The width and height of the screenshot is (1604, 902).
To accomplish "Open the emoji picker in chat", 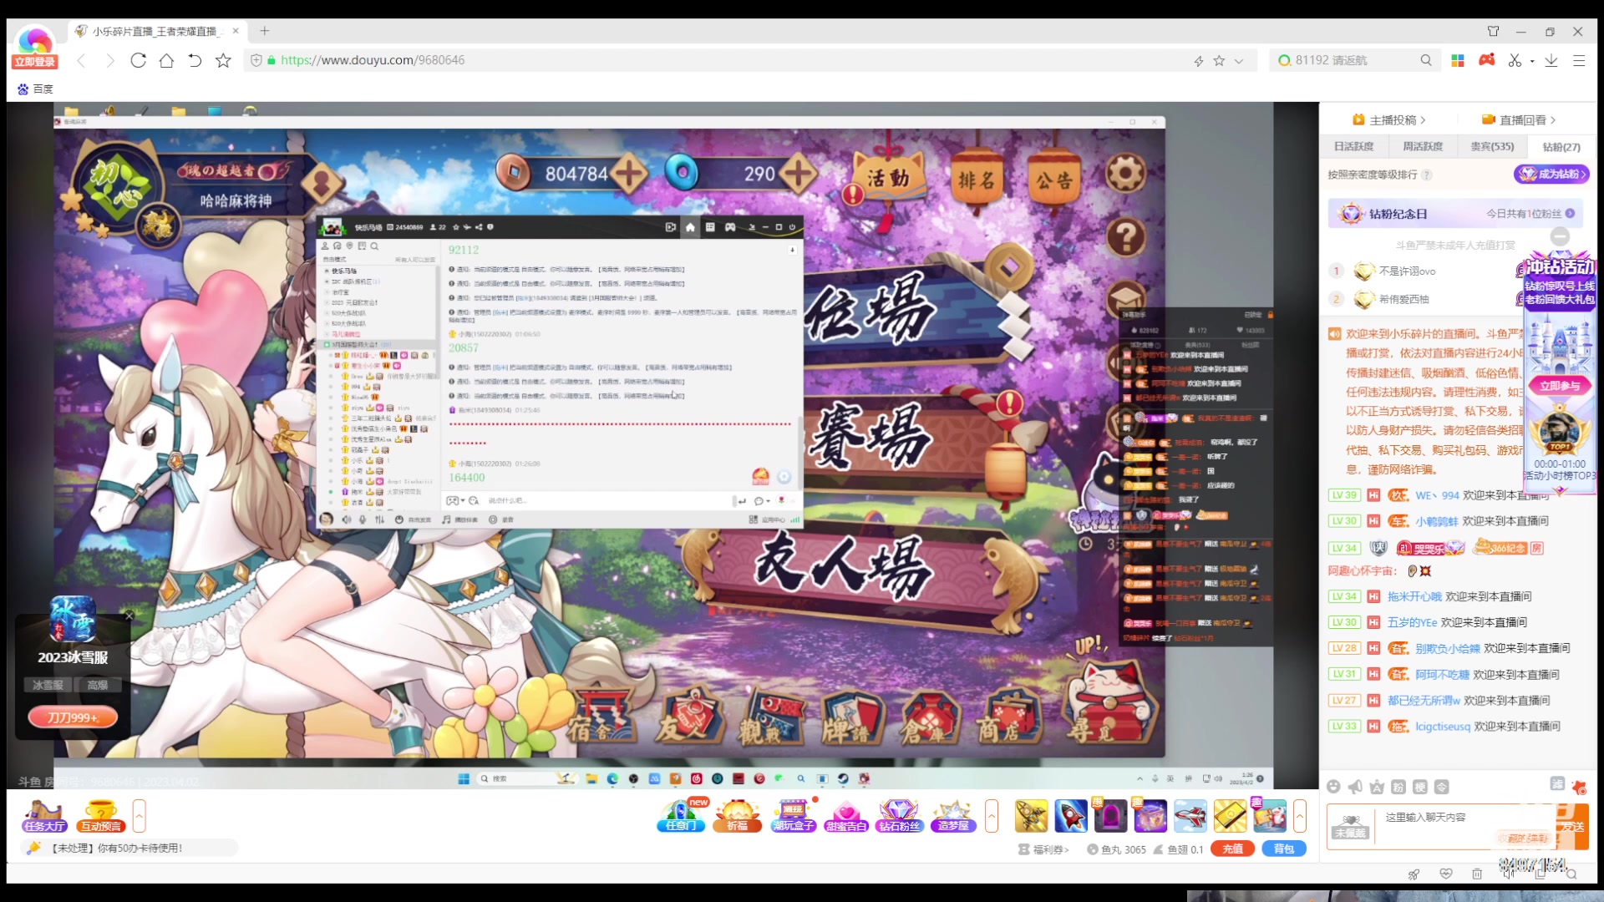I will pyautogui.click(x=1333, y=787).
